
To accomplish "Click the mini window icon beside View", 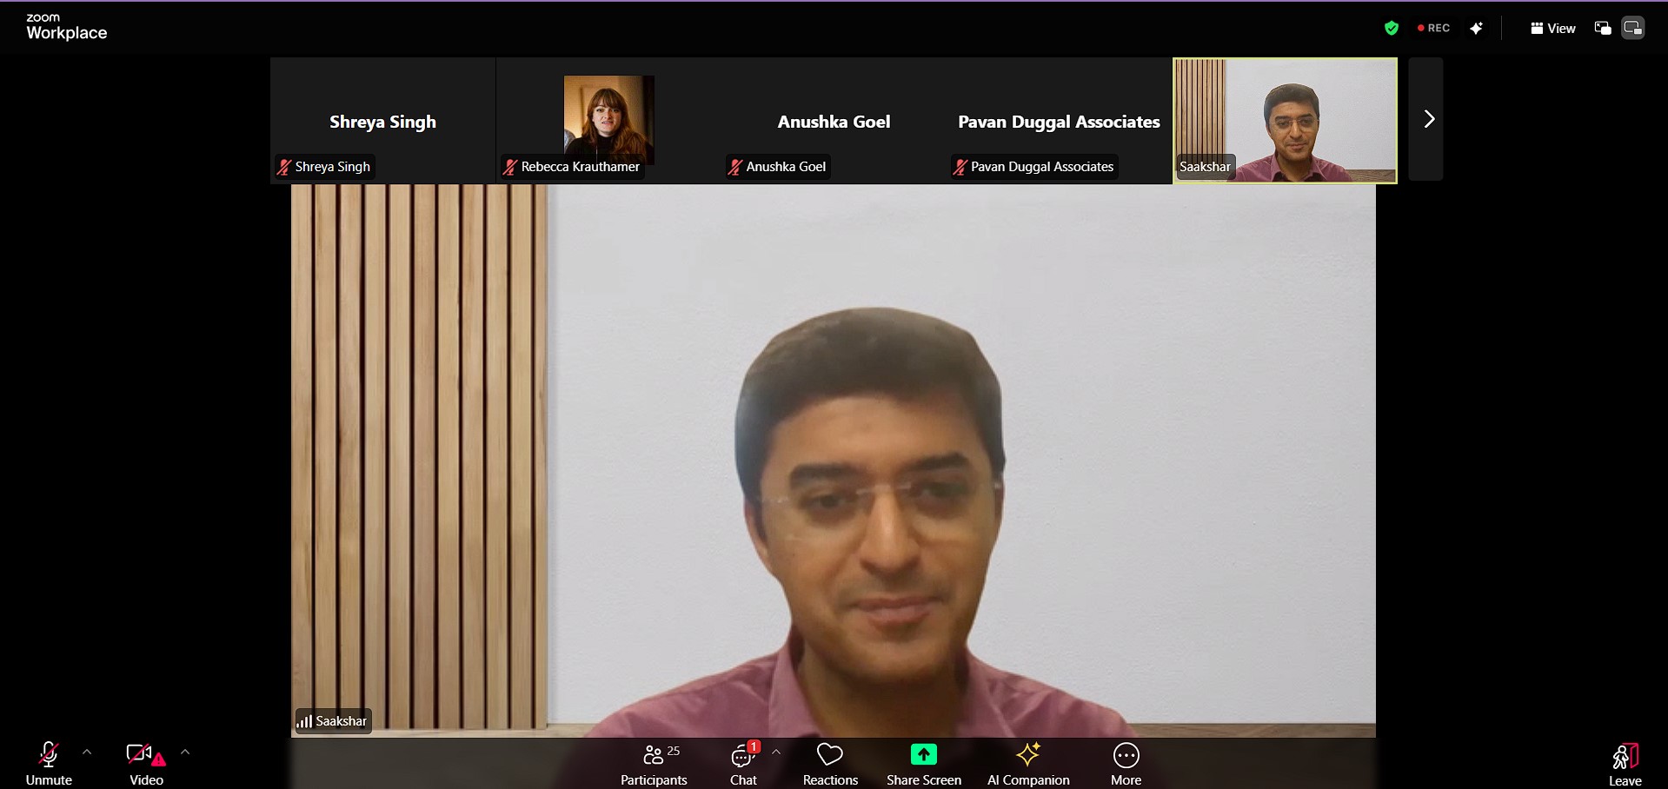I will pos(1603,28).
